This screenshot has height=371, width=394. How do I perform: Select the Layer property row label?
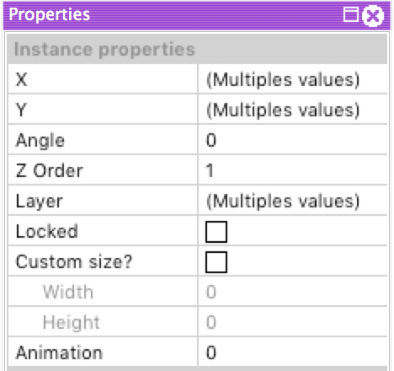[x=39, y=202]
